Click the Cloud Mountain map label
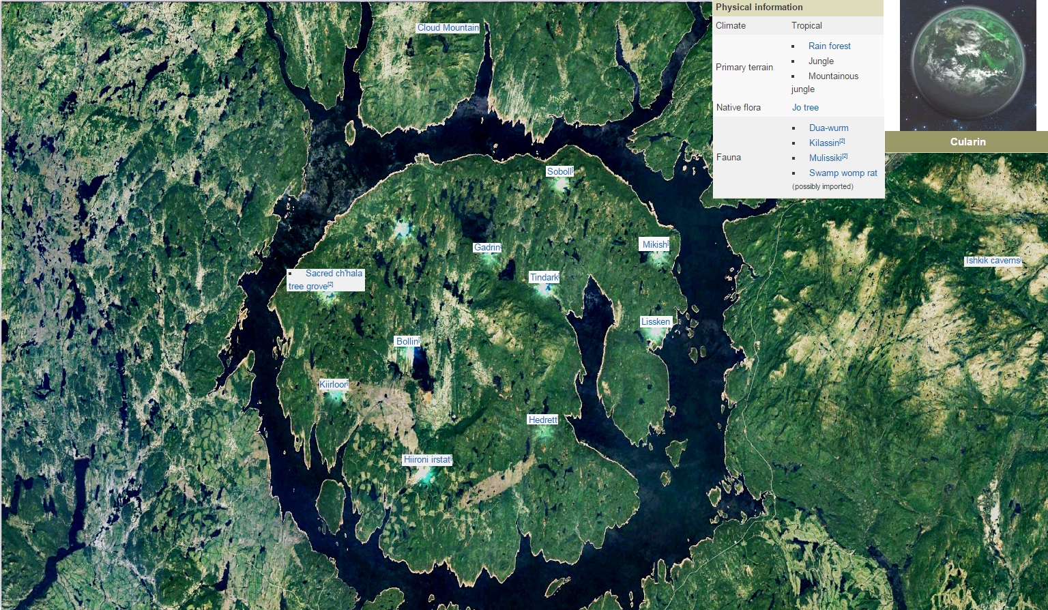Image resolution: width=1048 pixels, height=610 pixels. [x=448, y=28]
